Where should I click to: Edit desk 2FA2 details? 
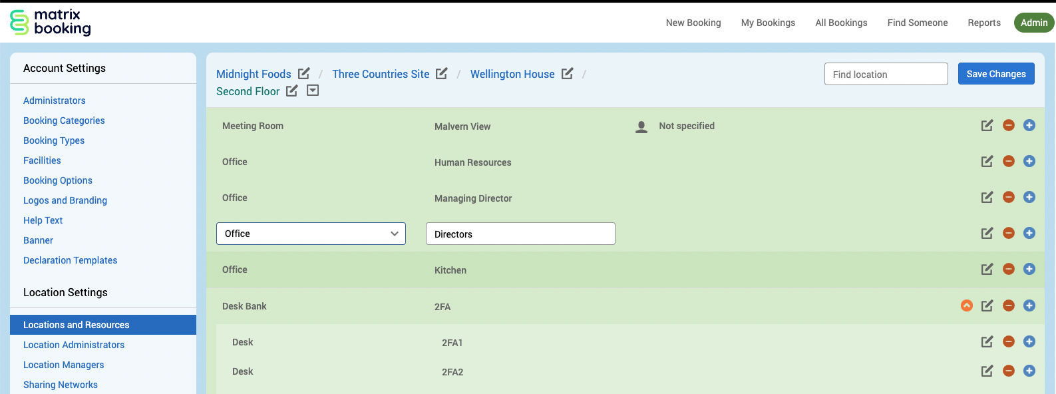987,371
